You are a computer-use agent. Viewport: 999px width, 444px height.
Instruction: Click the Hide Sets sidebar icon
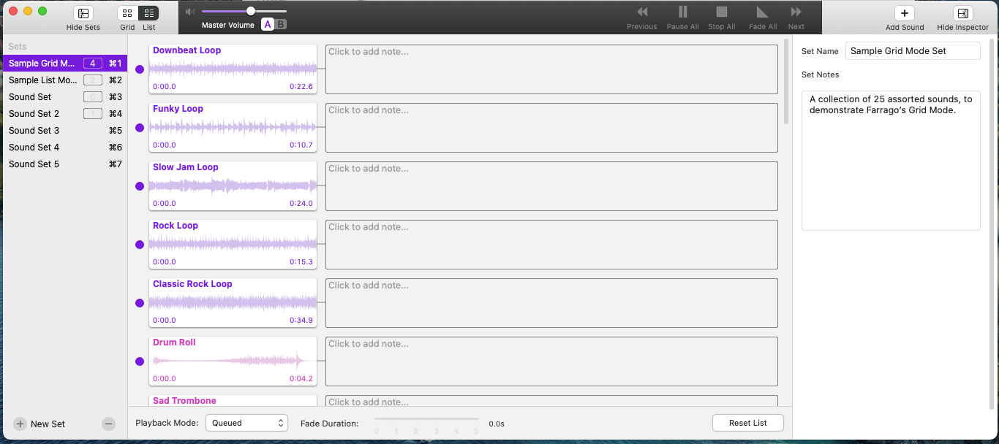(83, 13)
